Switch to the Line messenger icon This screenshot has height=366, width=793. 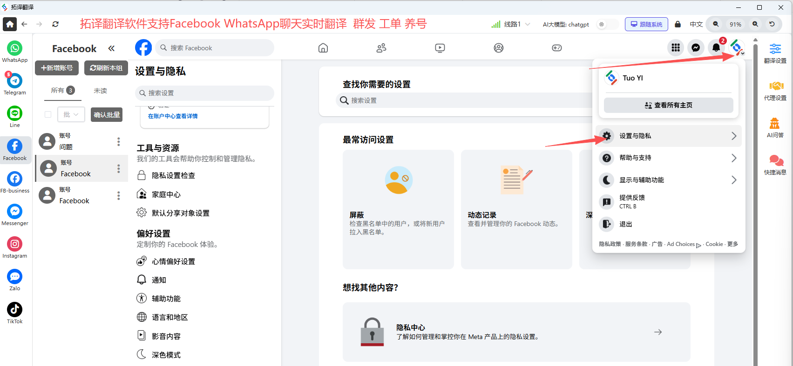coord(14,116)
